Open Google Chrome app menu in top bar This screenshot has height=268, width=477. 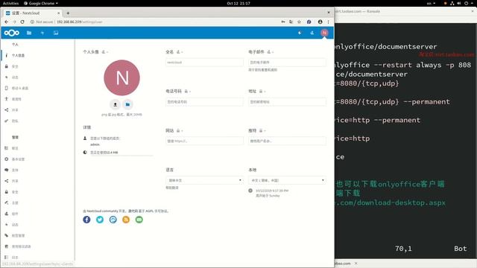pyautogui.click(x=41, y=3)
